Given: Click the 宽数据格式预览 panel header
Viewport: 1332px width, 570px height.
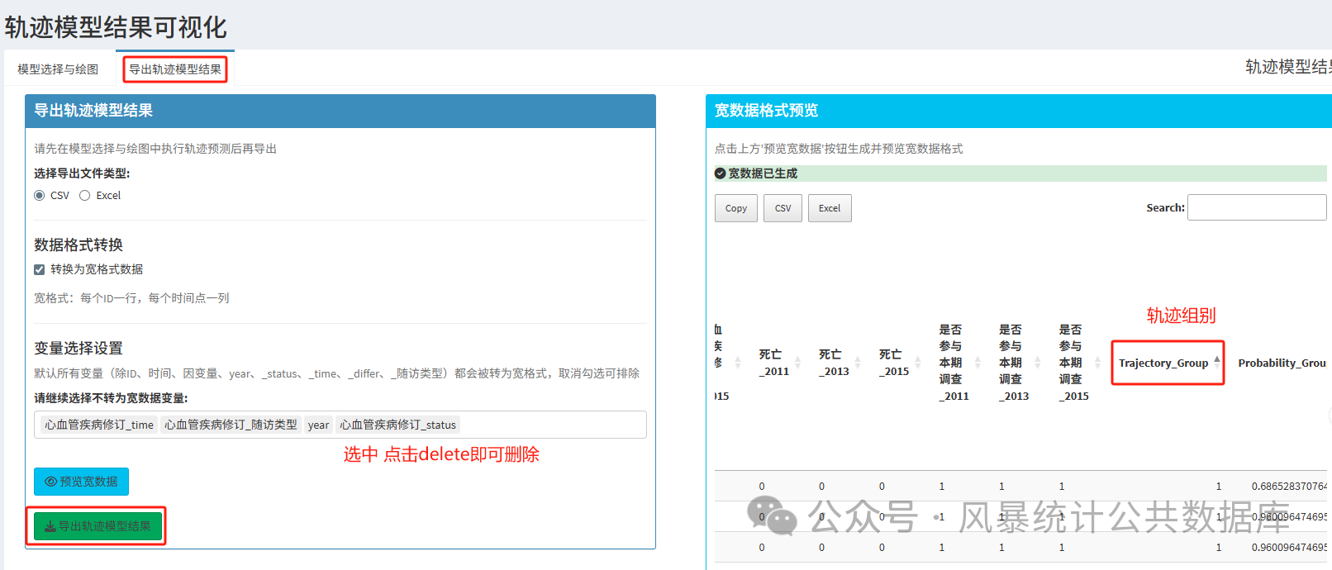Looking at the screenshot, I should tap(1019, 111).
